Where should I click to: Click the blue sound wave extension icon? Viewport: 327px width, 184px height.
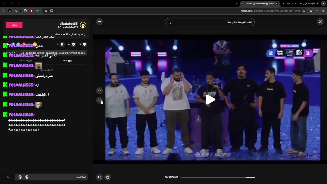pos(38,11)
